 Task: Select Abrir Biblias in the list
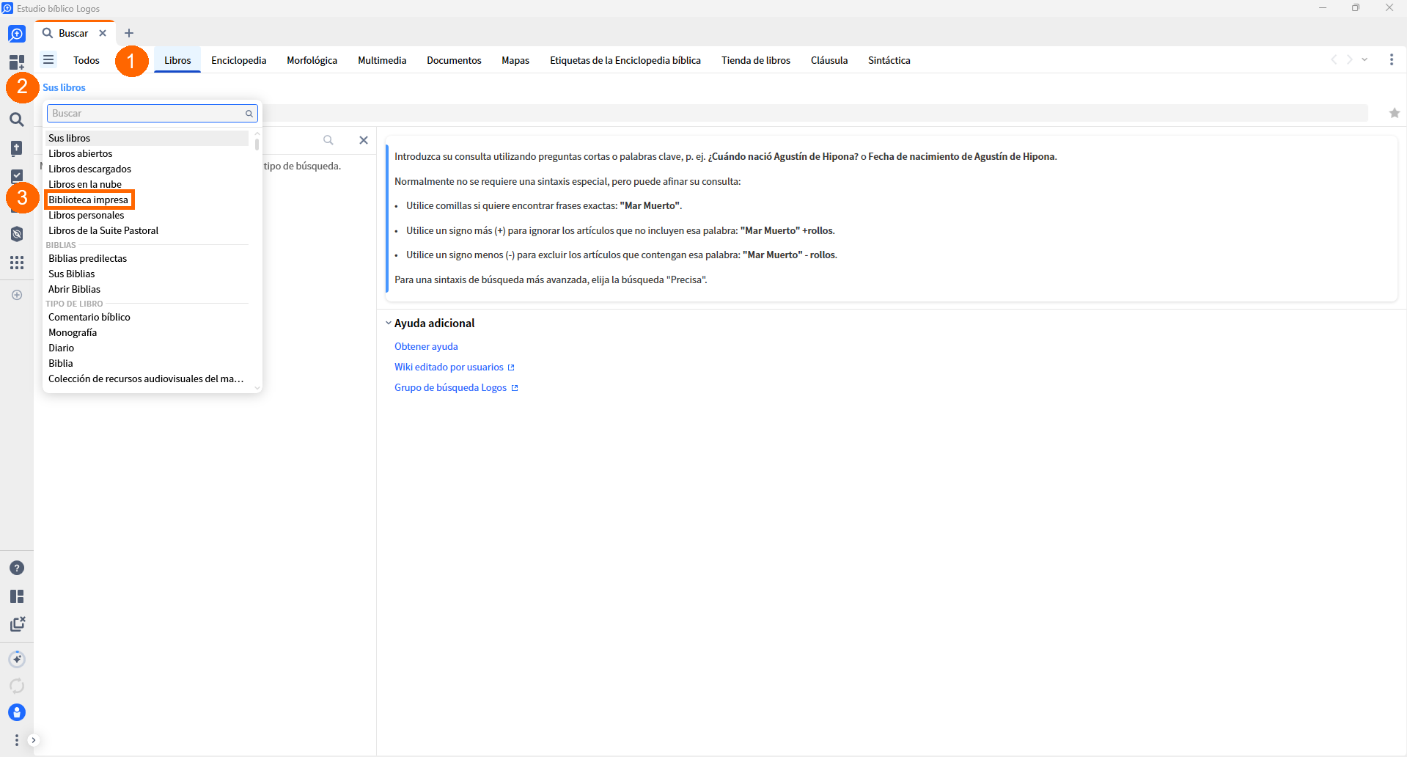pos(147,289)
